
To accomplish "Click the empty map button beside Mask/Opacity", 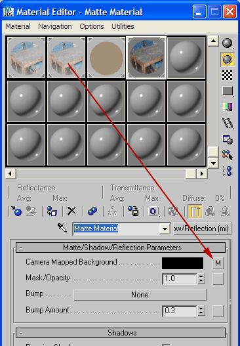I will (x=218, y=278).
